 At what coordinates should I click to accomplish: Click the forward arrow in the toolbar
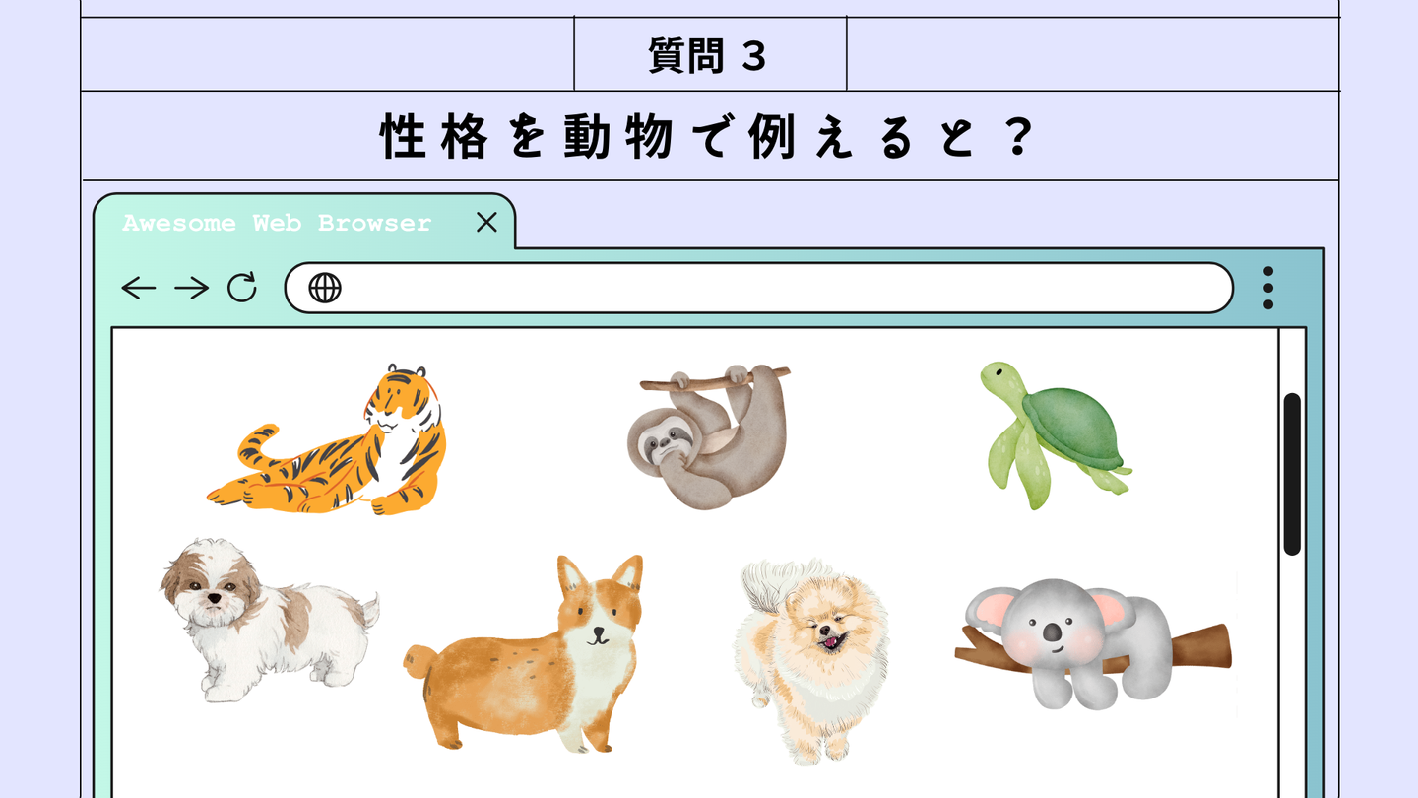pos(191,288)
